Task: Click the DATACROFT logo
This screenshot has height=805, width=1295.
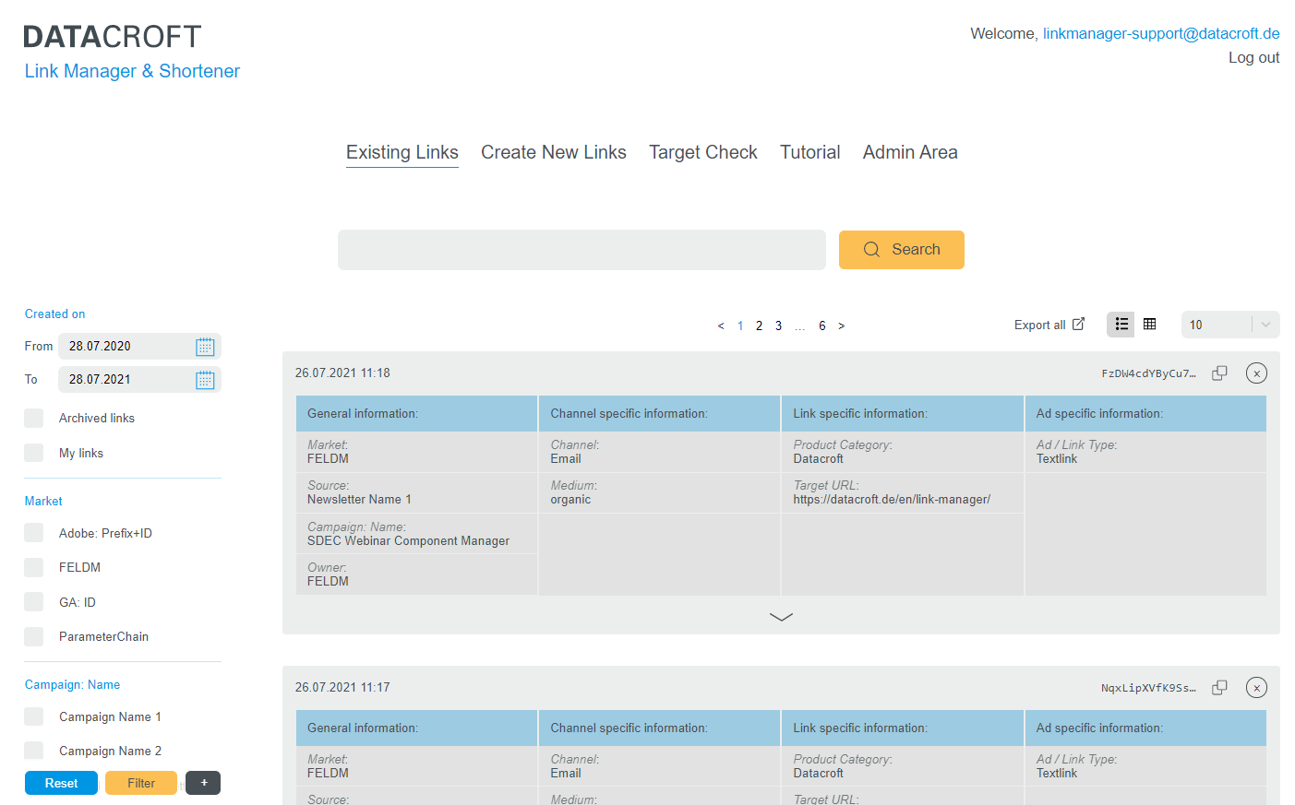Action: (113, 37)
